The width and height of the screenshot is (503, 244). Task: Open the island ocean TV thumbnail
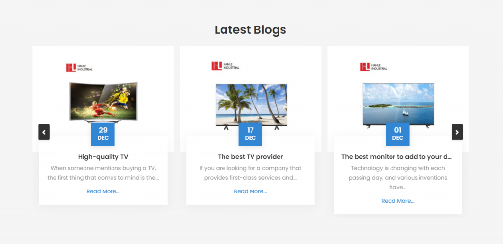[398, 106]
